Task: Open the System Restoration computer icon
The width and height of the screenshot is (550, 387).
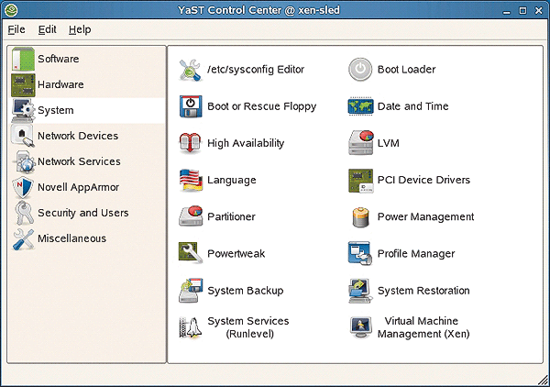Action: click(x=360, y=291)
